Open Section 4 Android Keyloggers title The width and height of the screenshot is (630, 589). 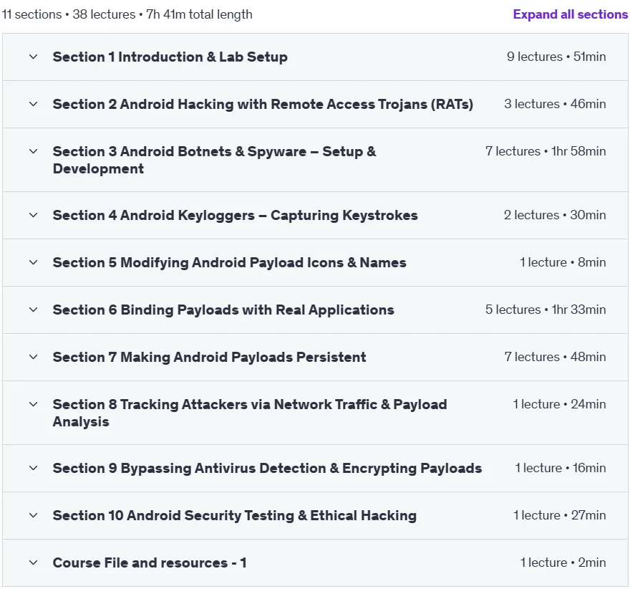[235, 215]
